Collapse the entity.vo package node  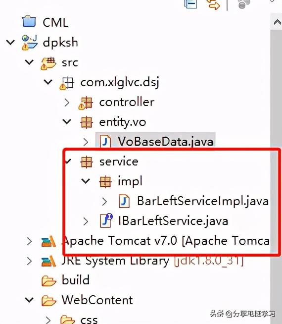67,121
